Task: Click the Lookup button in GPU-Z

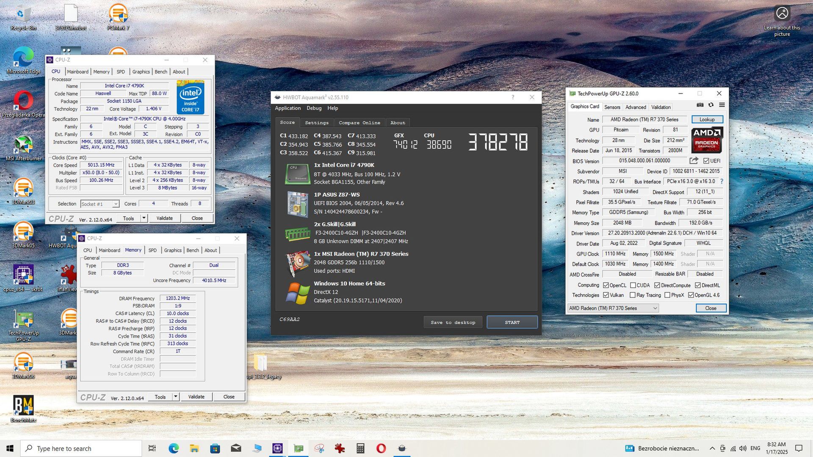Action: 707,119
